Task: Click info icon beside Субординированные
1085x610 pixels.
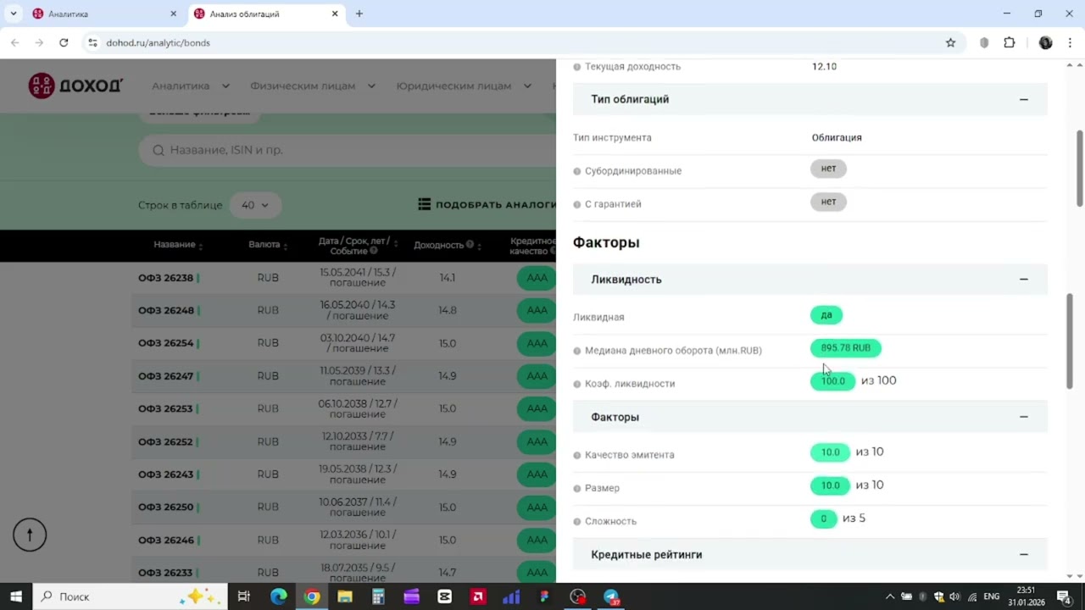Action: click(x=577, y=171)
